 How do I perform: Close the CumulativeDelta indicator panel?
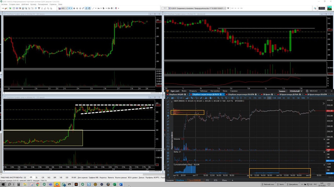(324, 165)
